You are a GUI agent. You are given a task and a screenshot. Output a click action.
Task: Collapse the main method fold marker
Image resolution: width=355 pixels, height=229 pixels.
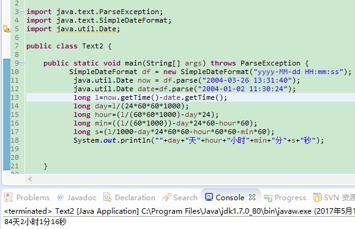point(22,62)
